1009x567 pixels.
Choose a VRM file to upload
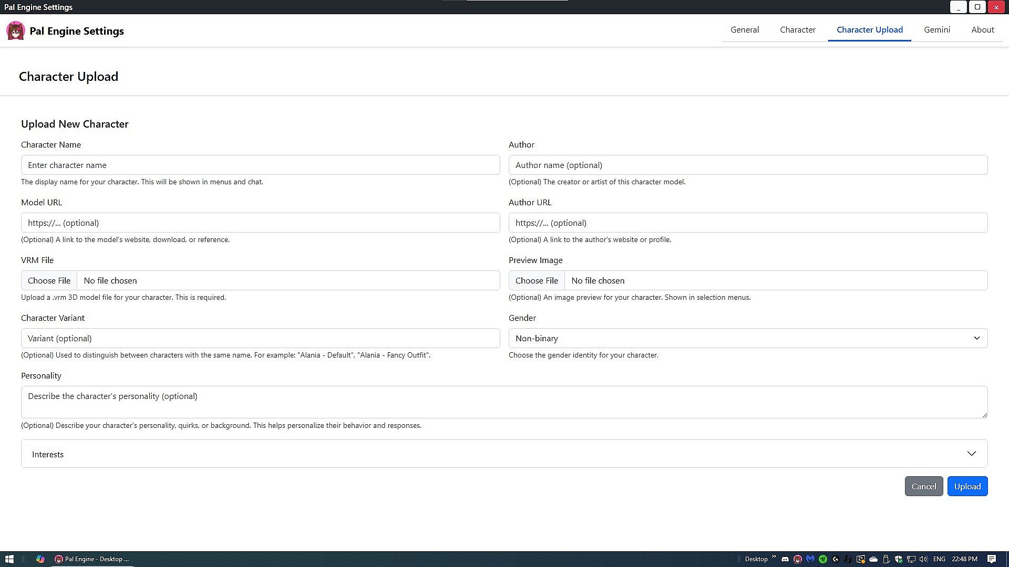tap(49, 280)
